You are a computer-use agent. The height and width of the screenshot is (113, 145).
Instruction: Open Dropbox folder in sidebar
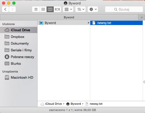[x=19, y=37]
